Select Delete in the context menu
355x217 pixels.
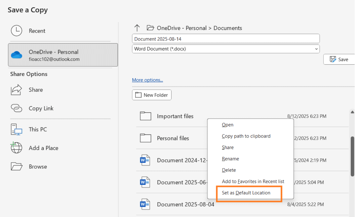point(229,170)
